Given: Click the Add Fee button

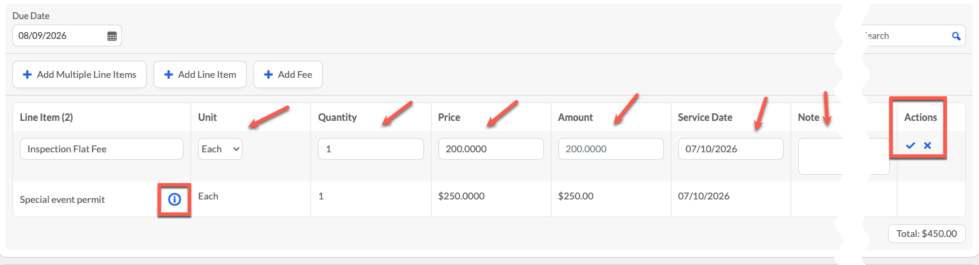Looking at the screenshot, I should pyautogui.click(x=288, y=74).
